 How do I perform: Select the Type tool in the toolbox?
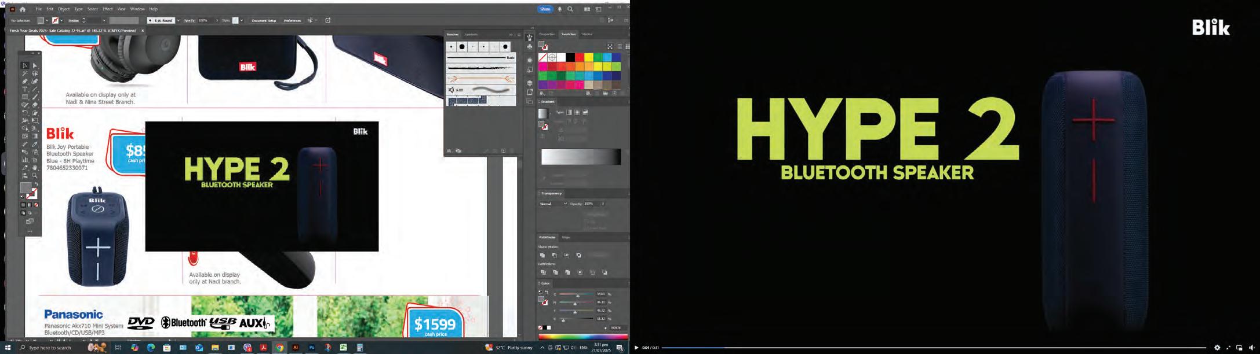(x=25, y=90)
